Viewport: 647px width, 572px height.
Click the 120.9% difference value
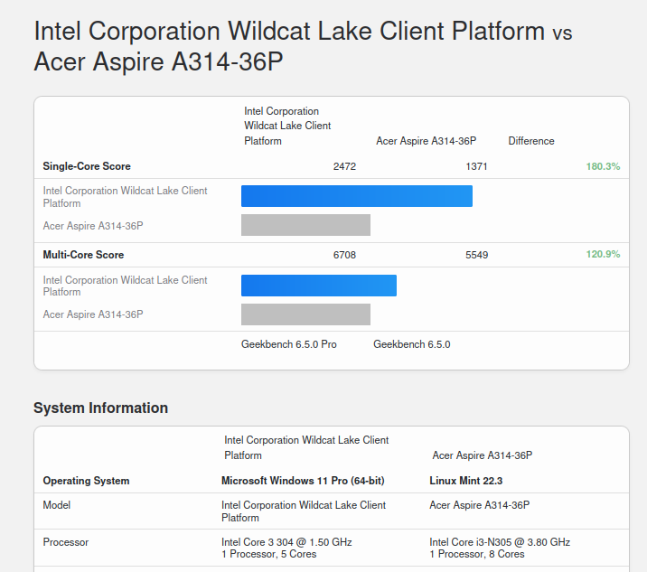click(603, 255)
